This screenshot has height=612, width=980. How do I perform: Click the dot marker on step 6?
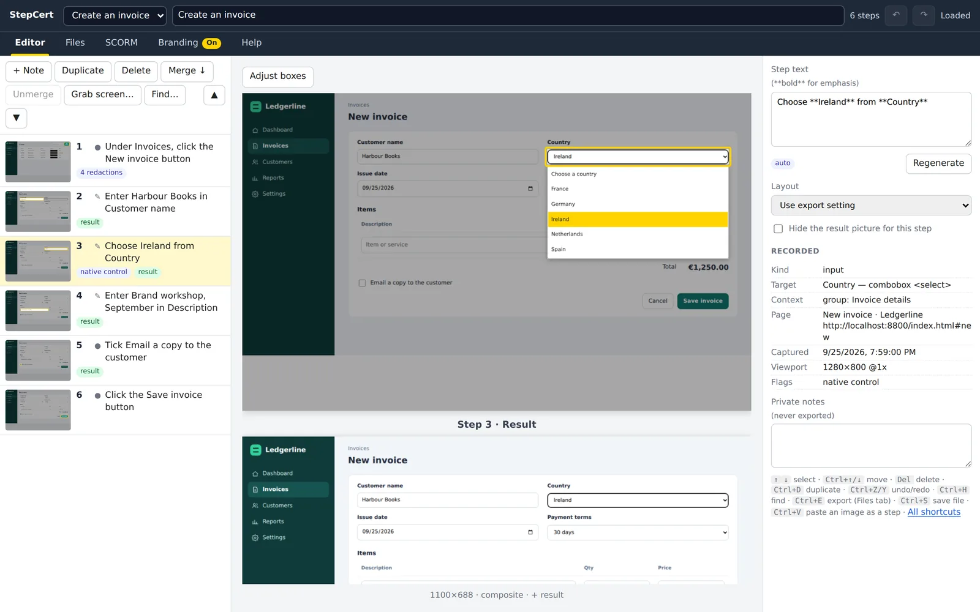pyautogui.click(x=97, y=395)
